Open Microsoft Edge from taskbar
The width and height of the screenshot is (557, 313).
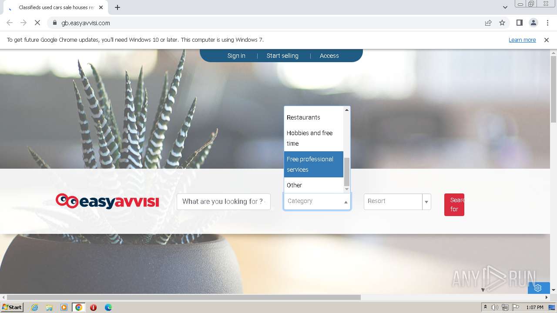tap(108, 307)
